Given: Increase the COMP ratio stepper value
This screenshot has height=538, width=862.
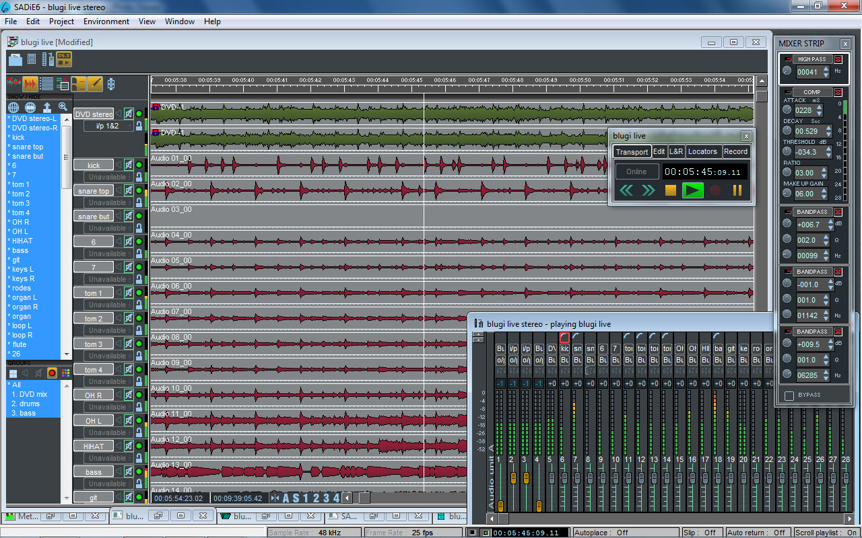Looking at the screenshot, I should coord(824,170).
